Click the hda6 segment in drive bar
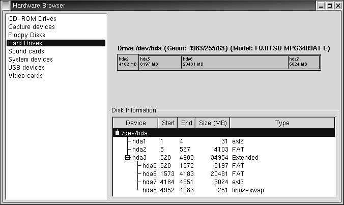 [234, 62]
